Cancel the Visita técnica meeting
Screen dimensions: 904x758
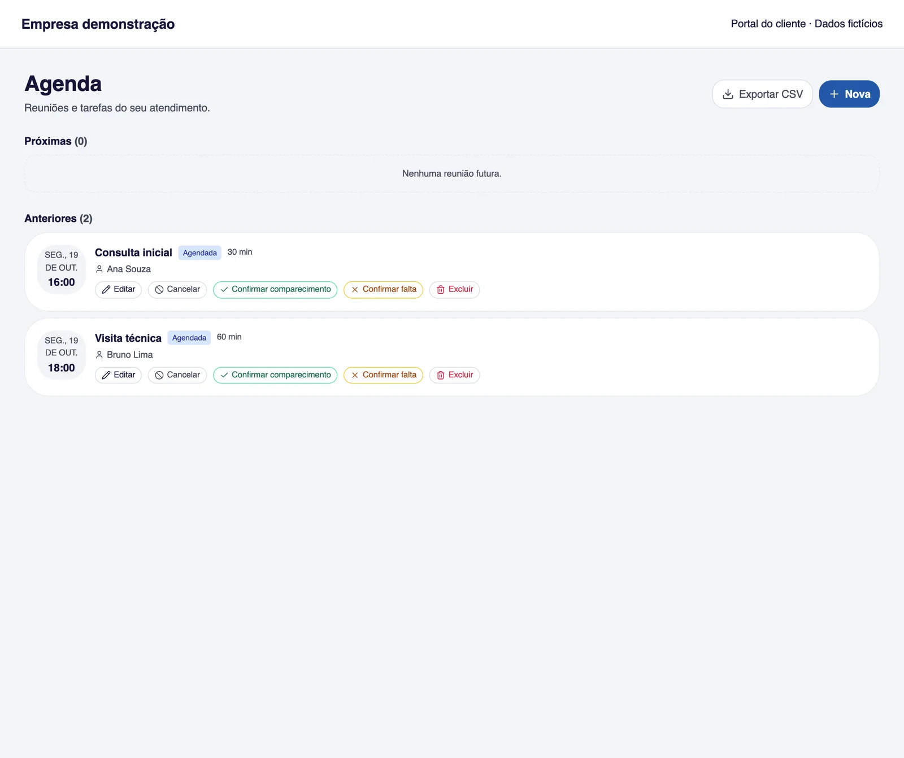(x=177, y=375)
